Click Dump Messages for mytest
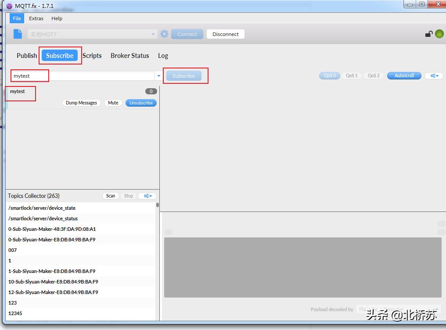This screenshot has height=330, width=446. [81, 103]
